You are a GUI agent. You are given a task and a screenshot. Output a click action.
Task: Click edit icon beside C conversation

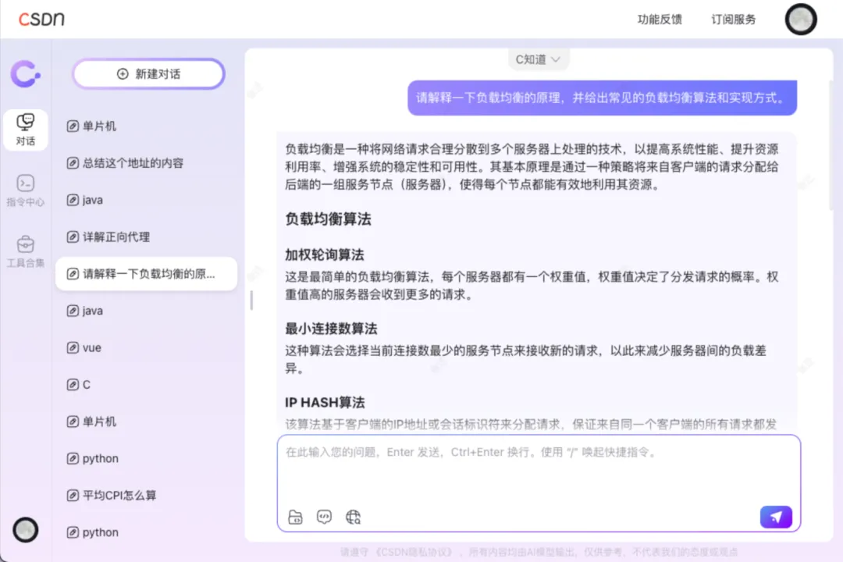73,385
